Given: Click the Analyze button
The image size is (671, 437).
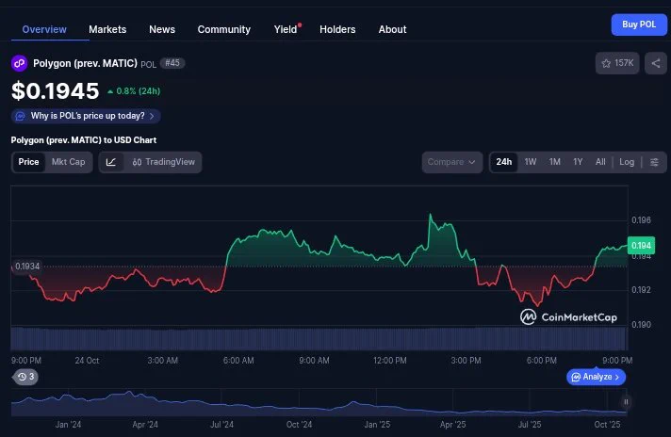Looking at the screenshot, I should coord(597,377).
